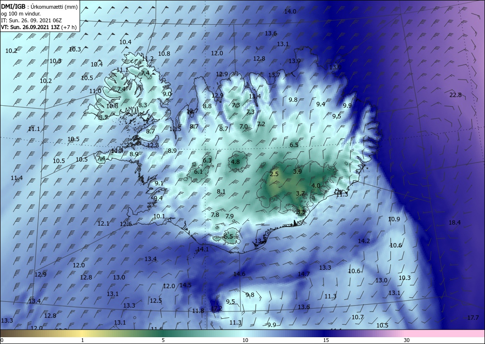485x344 pixels.
Task: Click the 13.9 value on the map
Action: coord(294,61)
